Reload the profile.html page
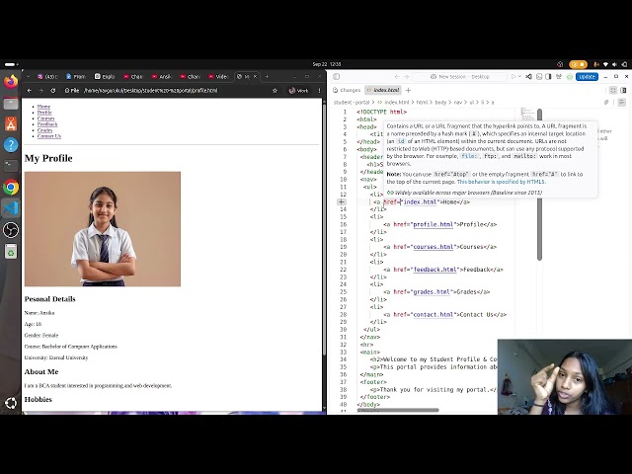632x474 pixels. pos(52,91)
